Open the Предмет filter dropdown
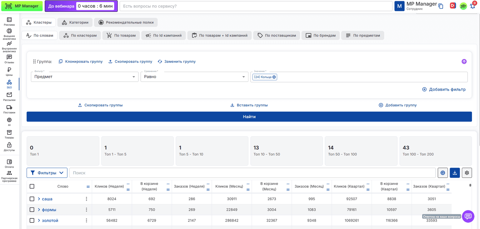480x229 pixels. [x=85, y=77]
